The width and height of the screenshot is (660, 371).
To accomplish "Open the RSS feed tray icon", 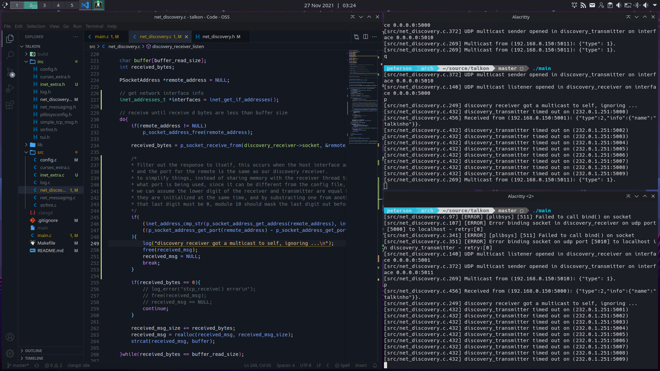I will 583,5.
